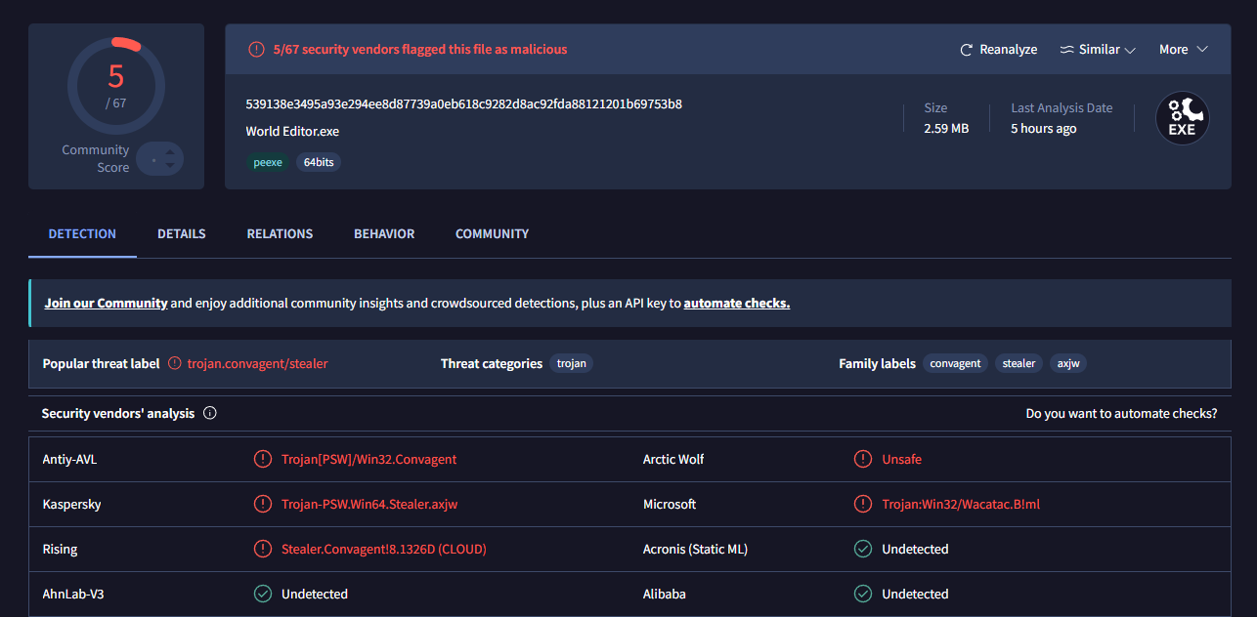Open the COMMUNITY tab
The image size is (1257, 617).
[x=492, y=234]
